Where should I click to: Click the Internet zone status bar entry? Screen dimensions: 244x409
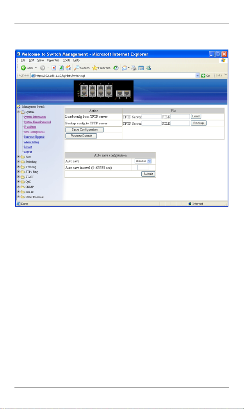coord(196,204)
